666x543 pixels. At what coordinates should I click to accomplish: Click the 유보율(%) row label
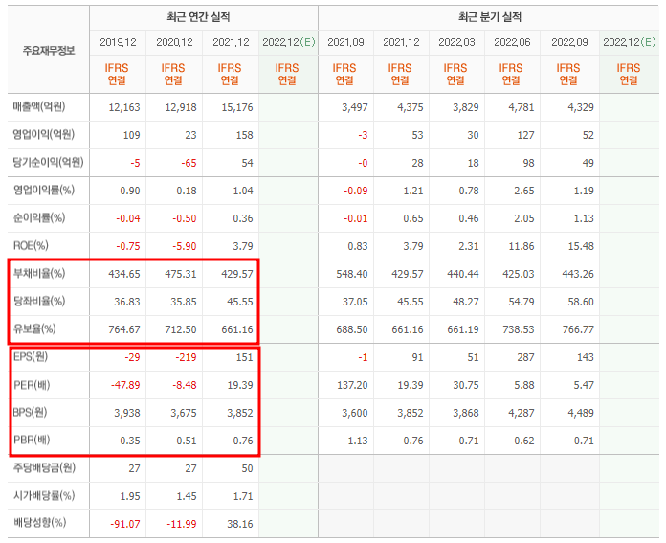point(34,328)
